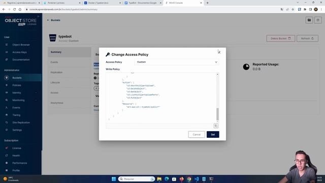Open Tiering in sidebar

point(16,115)
